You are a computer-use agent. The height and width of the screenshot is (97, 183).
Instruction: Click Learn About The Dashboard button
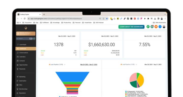click(x=131, y=27)
